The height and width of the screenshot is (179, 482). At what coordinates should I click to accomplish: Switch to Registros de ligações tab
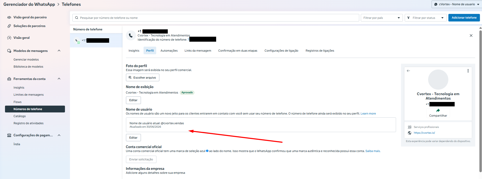320,51
